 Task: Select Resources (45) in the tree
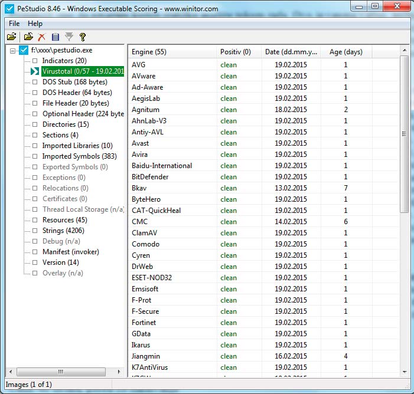point(65,220)
